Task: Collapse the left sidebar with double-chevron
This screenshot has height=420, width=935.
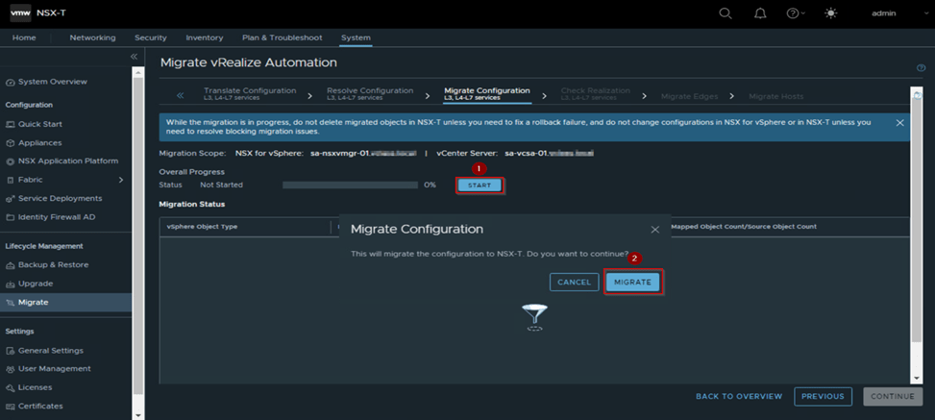Action: 135,58
